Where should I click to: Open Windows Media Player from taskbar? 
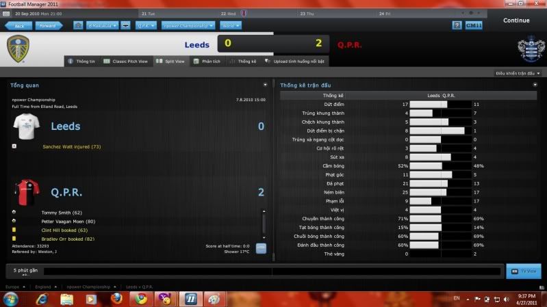tap(91, 299)
